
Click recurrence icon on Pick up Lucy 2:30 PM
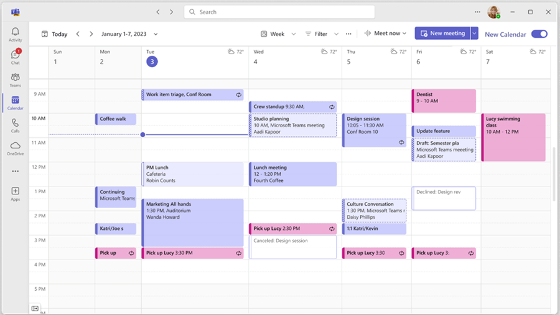[332, 229]
